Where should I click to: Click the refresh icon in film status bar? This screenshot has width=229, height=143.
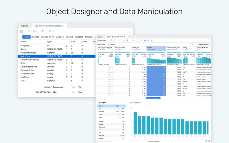point(108,141)
